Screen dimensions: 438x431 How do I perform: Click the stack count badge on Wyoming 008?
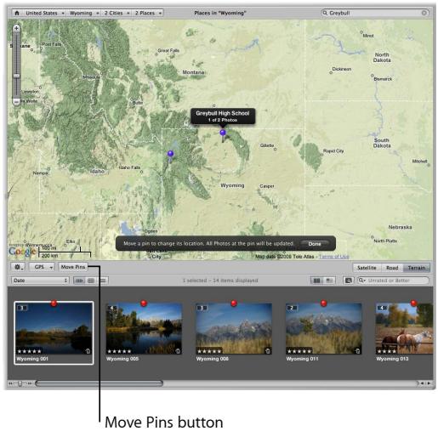pyautogui.click(x=202, y=308)
